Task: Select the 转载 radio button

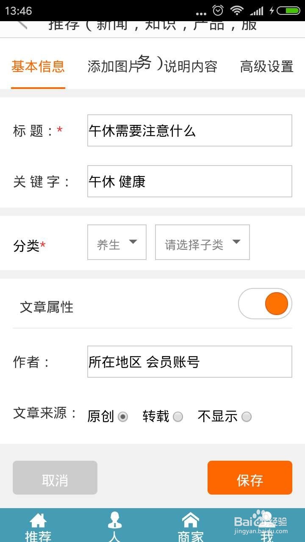Action: coord(178,417)
